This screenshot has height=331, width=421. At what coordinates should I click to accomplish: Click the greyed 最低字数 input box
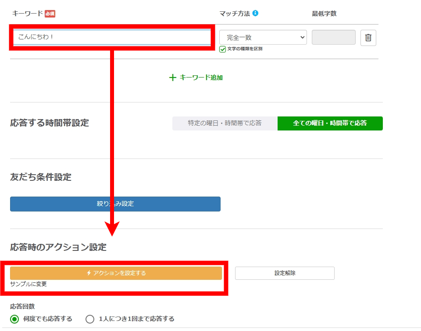[333, 38]
